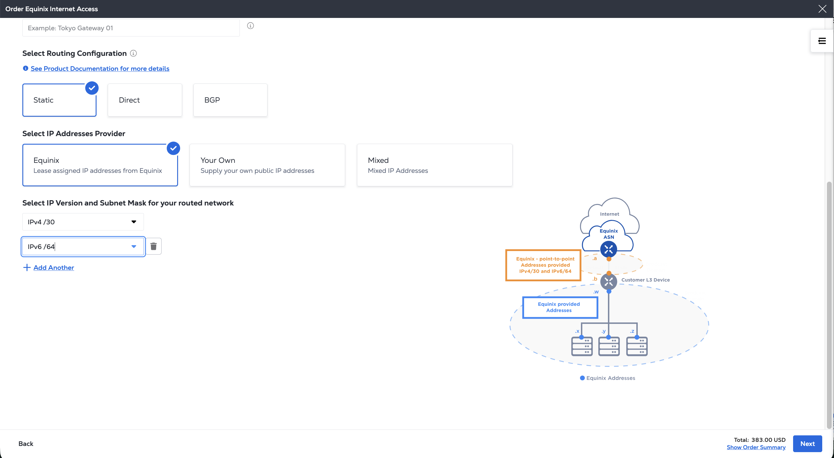Click the Equinix ASN router icon in the diagram
Screen dimensions: 834x458
coord(608,249)
